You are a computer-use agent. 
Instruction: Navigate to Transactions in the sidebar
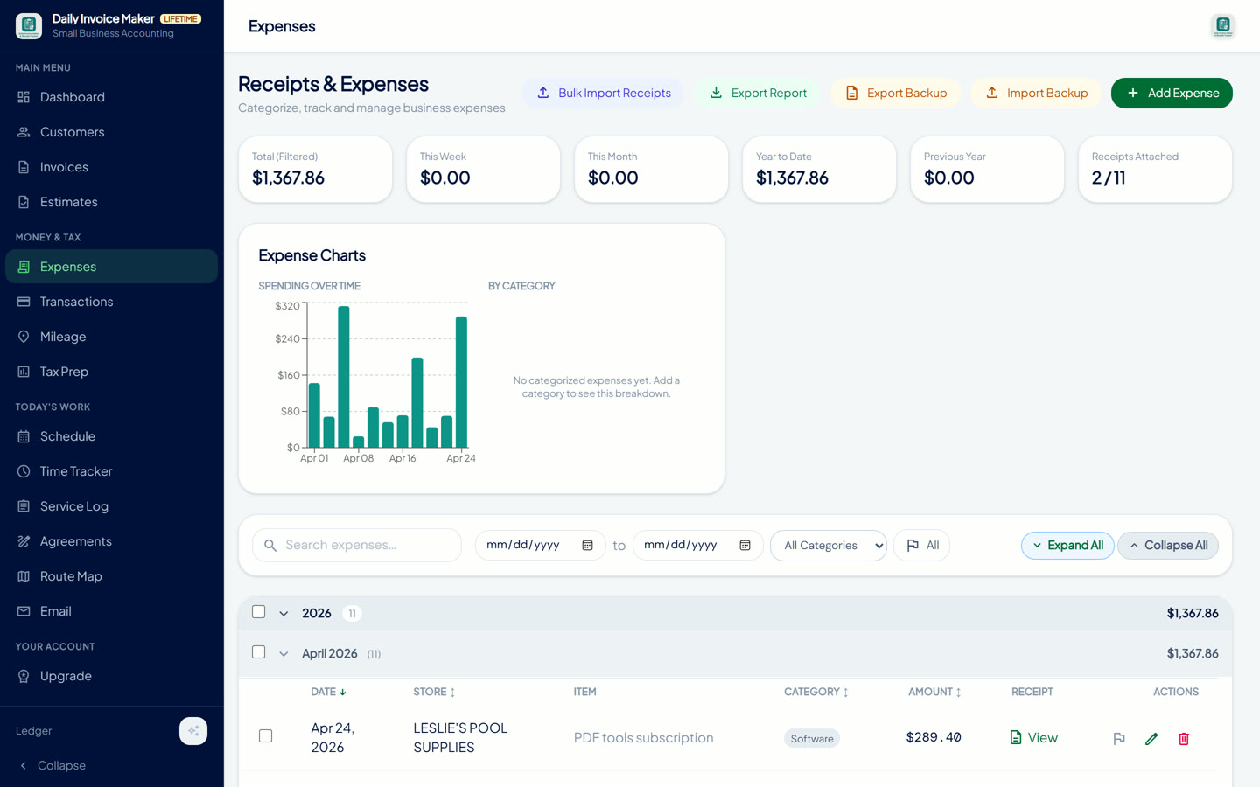111,302
